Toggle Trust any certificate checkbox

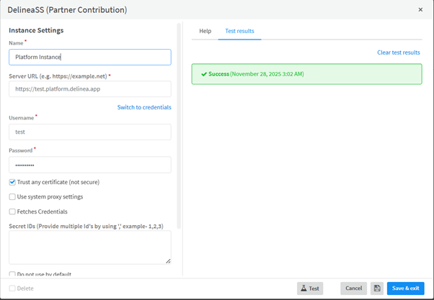[12, 182]
